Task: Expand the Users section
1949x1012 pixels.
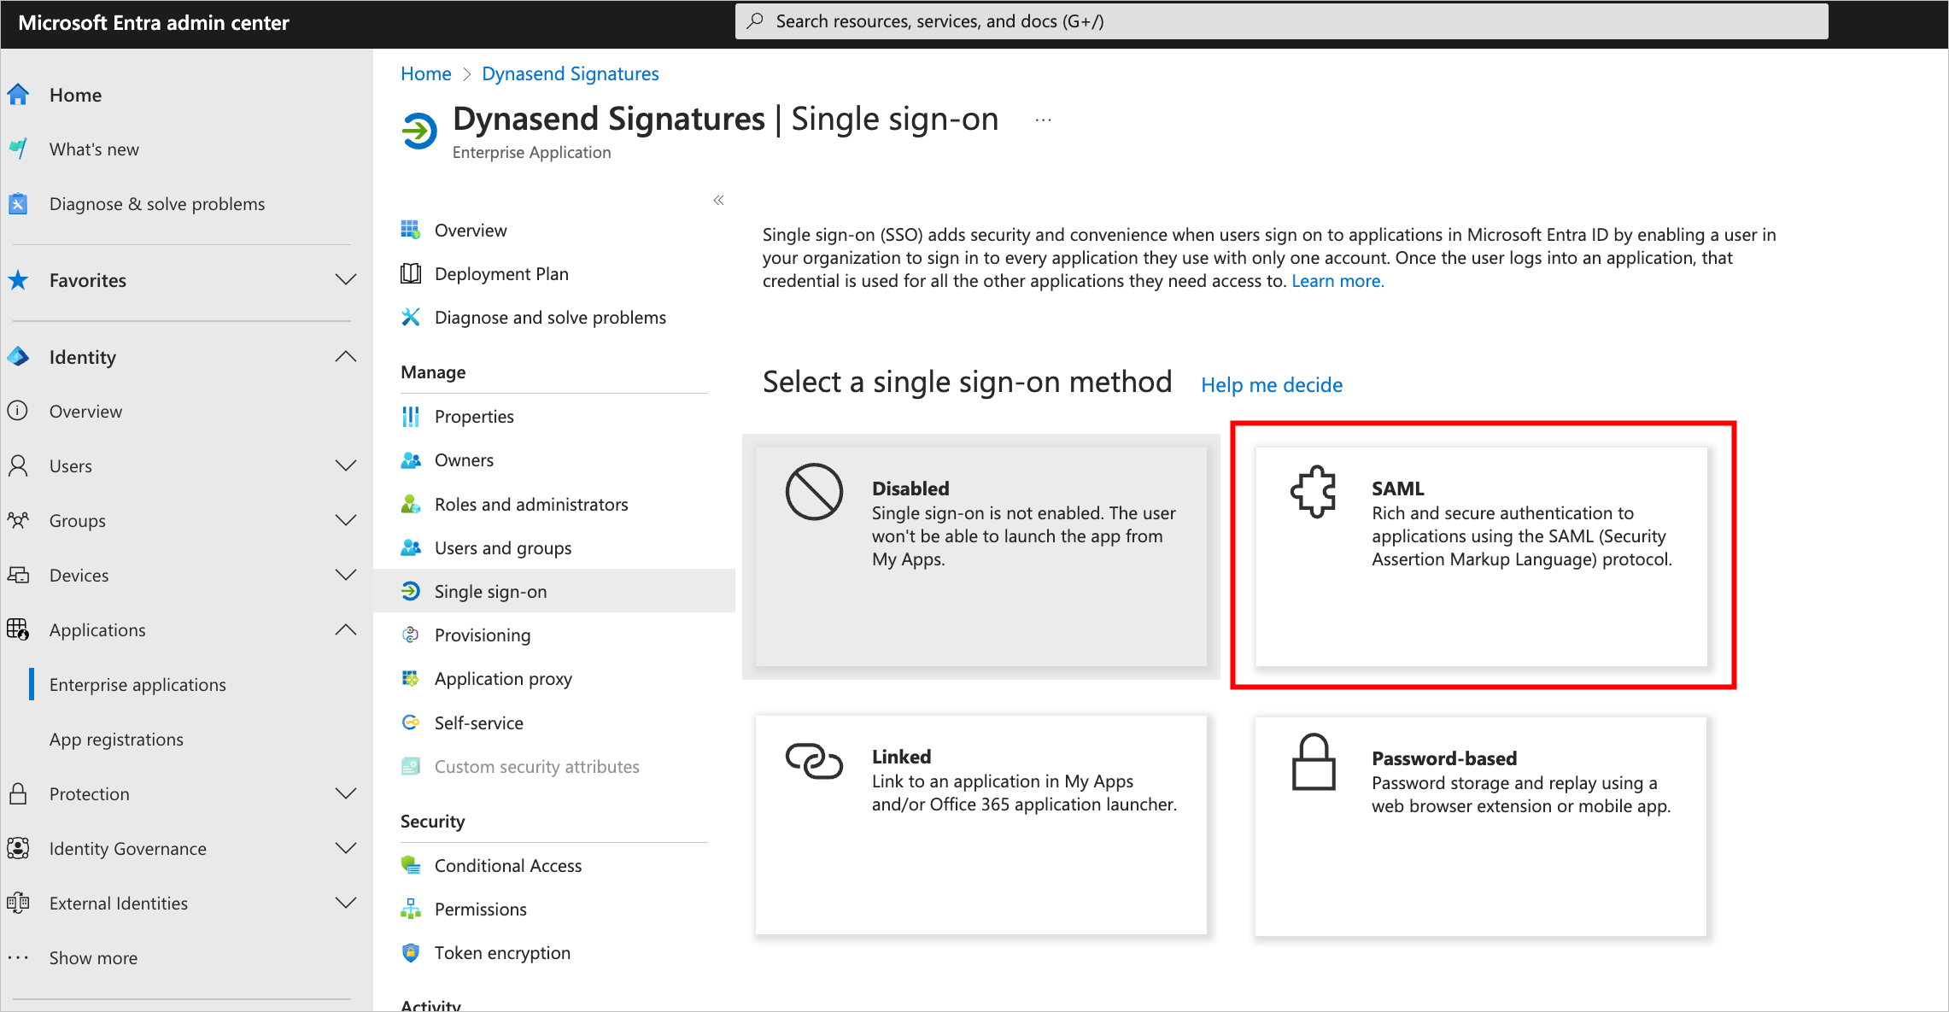Action: 347,465
